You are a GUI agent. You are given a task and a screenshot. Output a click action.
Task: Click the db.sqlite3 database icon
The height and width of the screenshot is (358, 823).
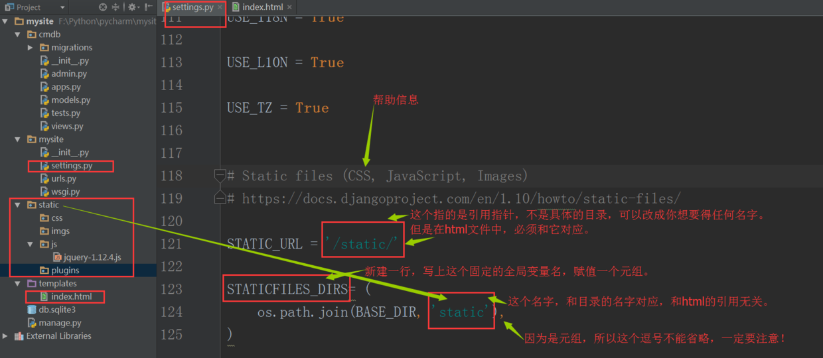(32, 310)
